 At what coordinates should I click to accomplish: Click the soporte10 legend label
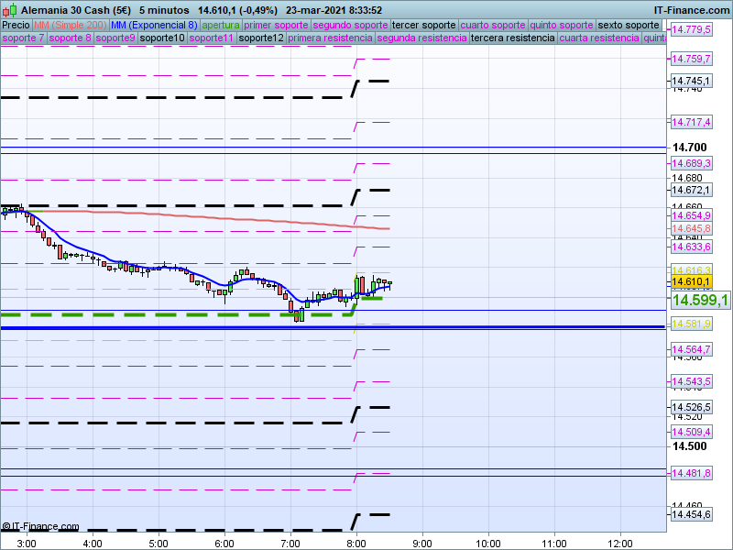(x=162, y=38)
